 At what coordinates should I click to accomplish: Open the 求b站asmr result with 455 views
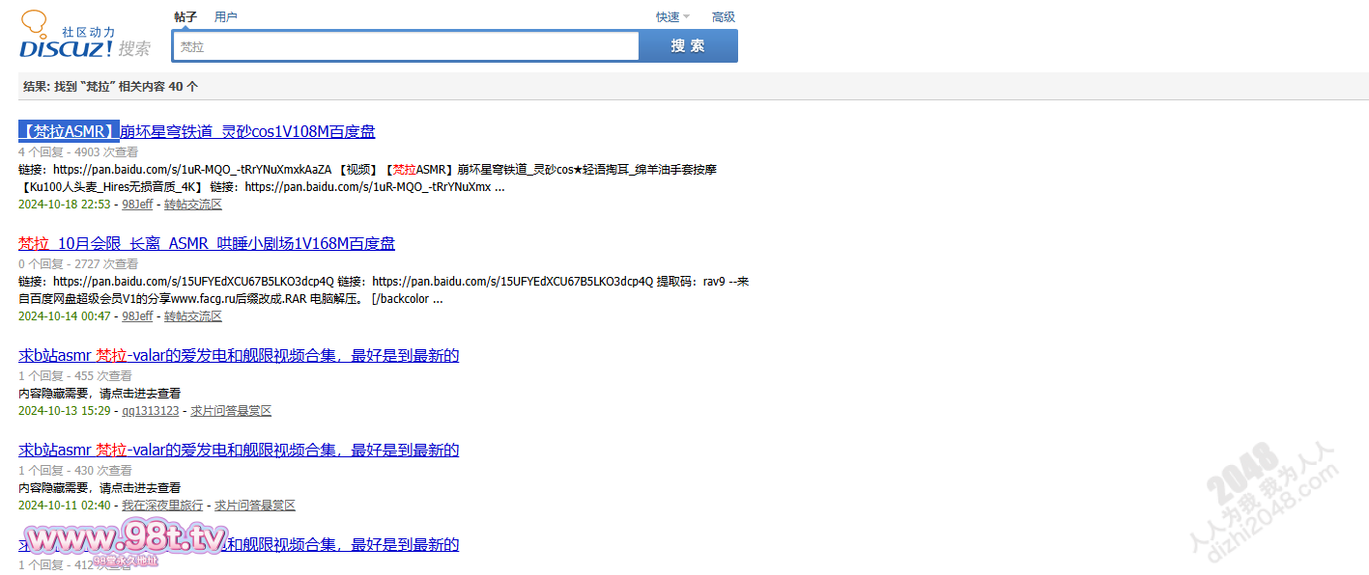pyautogui.click(x=239, y=355)
